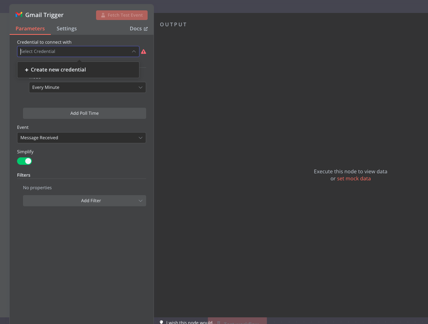428x324 pixels.
Task: Click the Simplify label text
Action: [x=25, y=152]
